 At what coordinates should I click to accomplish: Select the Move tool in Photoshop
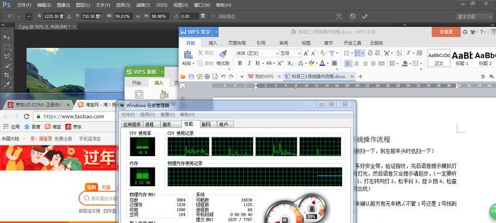(7, 37)
